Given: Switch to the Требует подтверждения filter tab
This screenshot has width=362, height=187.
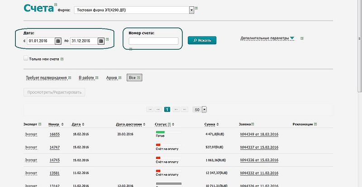Looking at the screenshot, I should (x=46, y=78).
